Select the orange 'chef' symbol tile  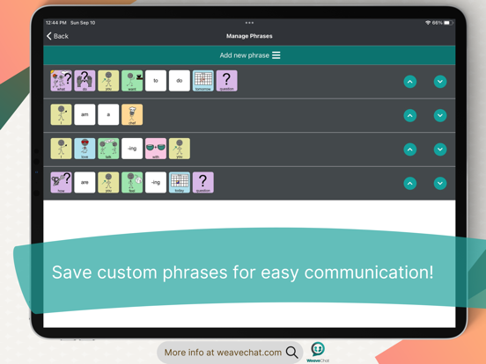[x=132, y=114]
